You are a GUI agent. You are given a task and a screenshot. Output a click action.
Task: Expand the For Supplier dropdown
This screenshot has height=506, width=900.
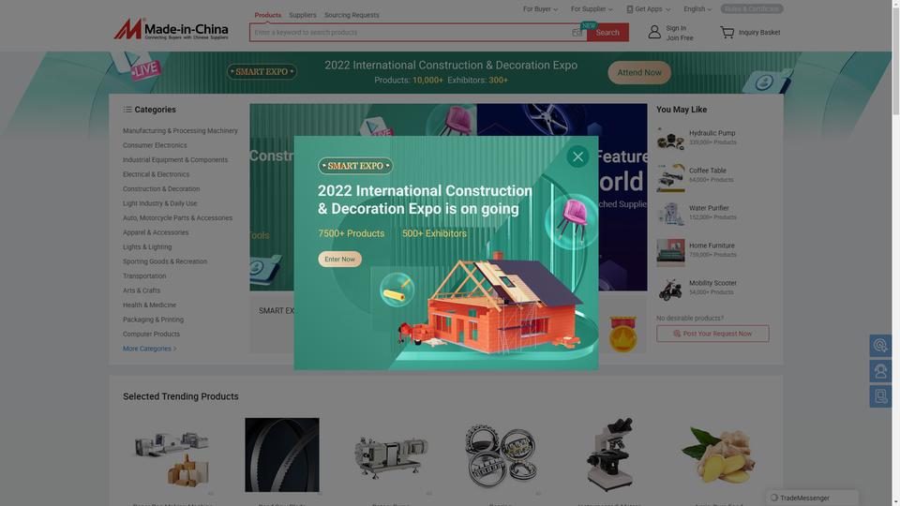click(x=592, y=9)
